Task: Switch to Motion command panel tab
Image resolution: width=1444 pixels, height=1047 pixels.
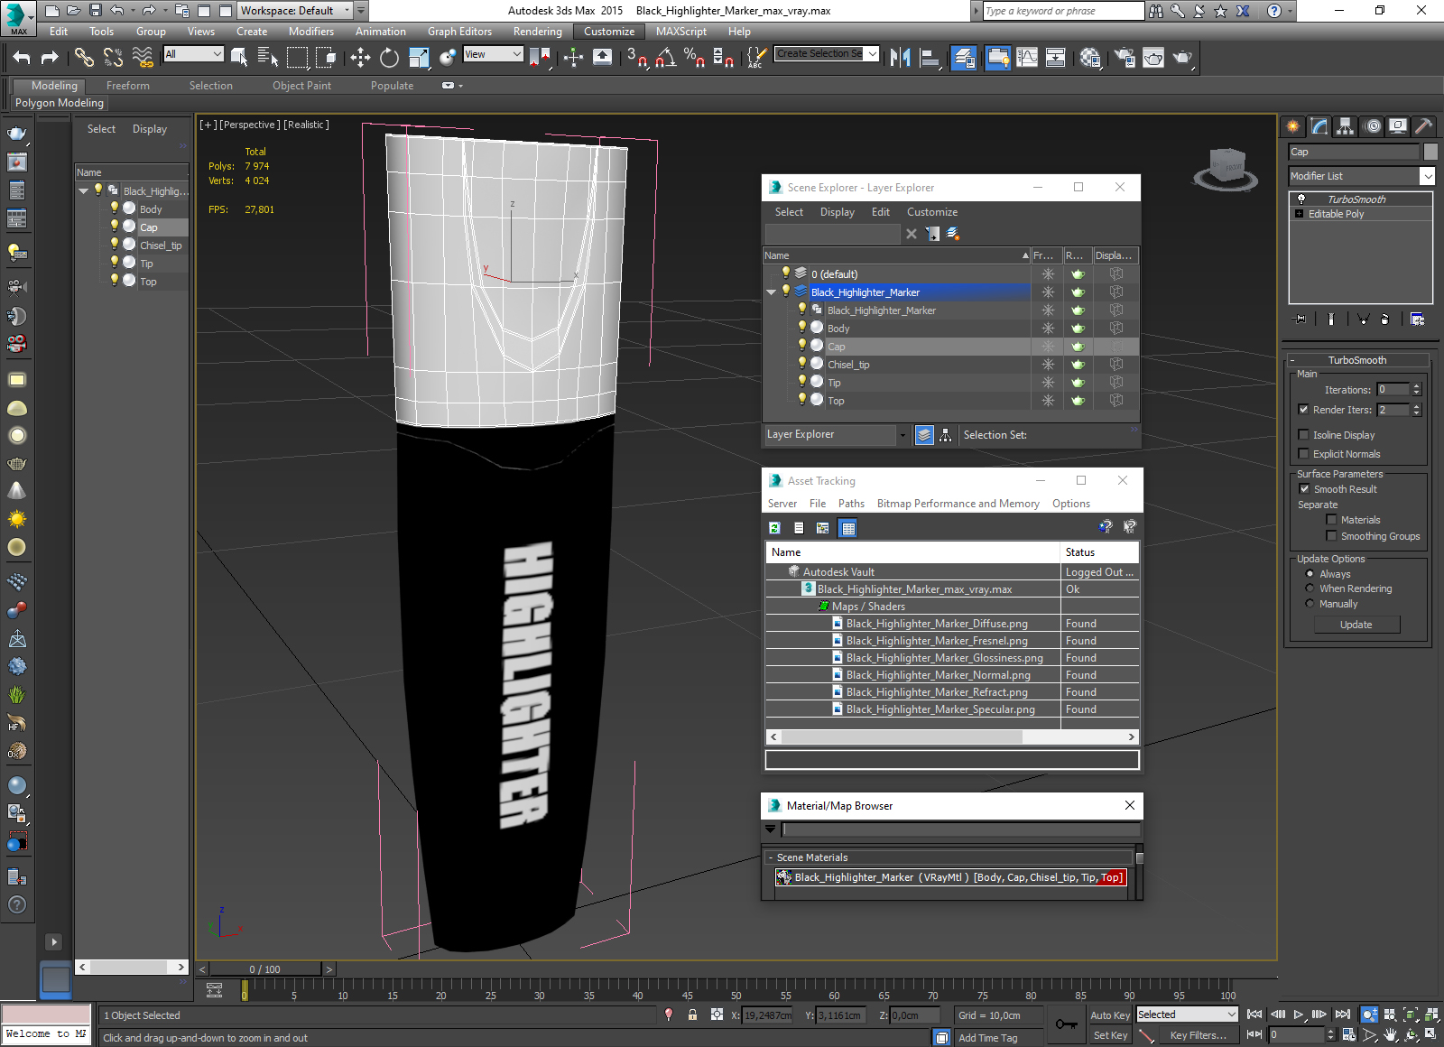Action: pos(1373,126)
